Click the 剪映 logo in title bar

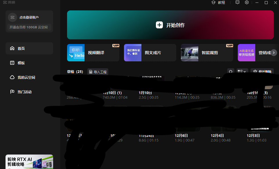pyautogui.click(x=9, y=2)
